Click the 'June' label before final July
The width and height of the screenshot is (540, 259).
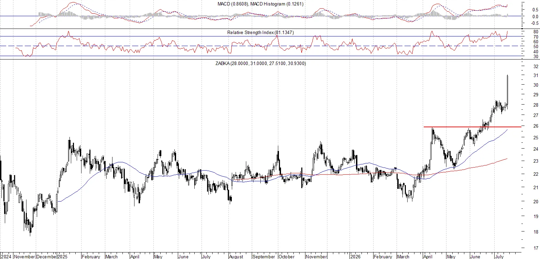click(475, 257)
